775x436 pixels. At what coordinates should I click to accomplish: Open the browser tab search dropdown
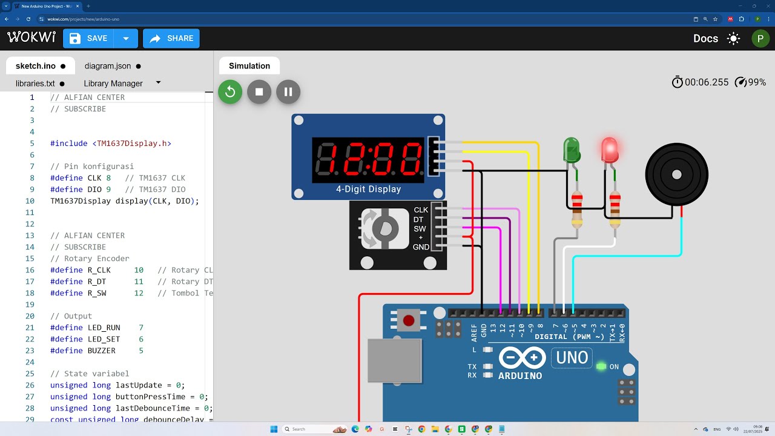pos(5,6)
